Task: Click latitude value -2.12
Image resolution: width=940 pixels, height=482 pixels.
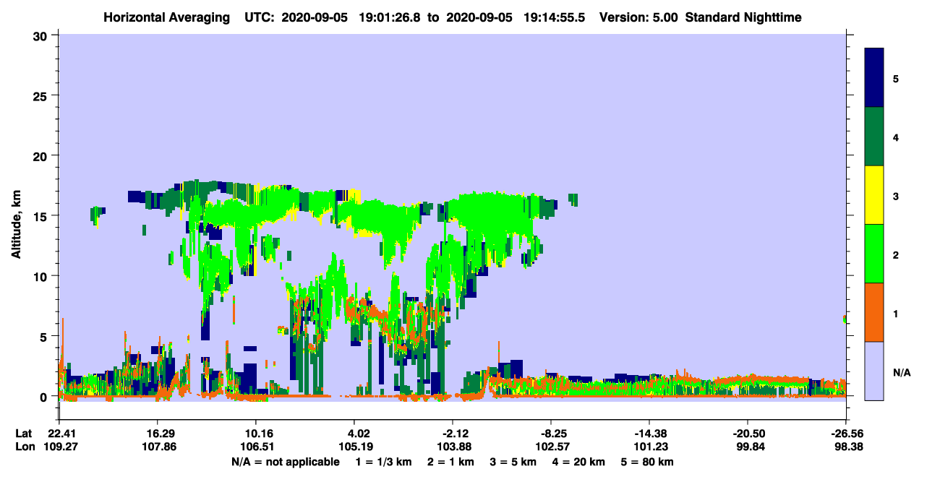Action: pos(453,434)
